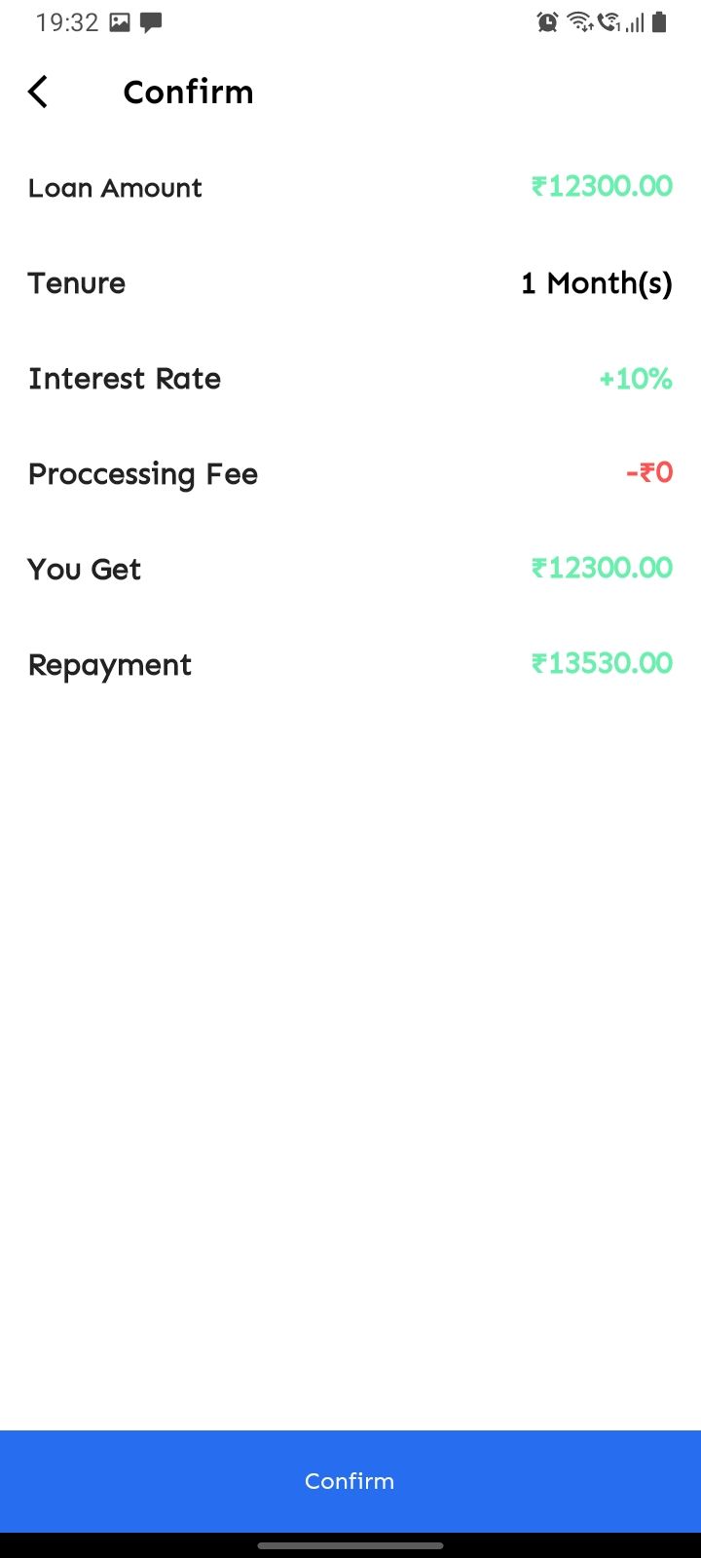
Task: Tap the Proccessing Fee label
Action: pyautogui.click(x=143, y=474)
